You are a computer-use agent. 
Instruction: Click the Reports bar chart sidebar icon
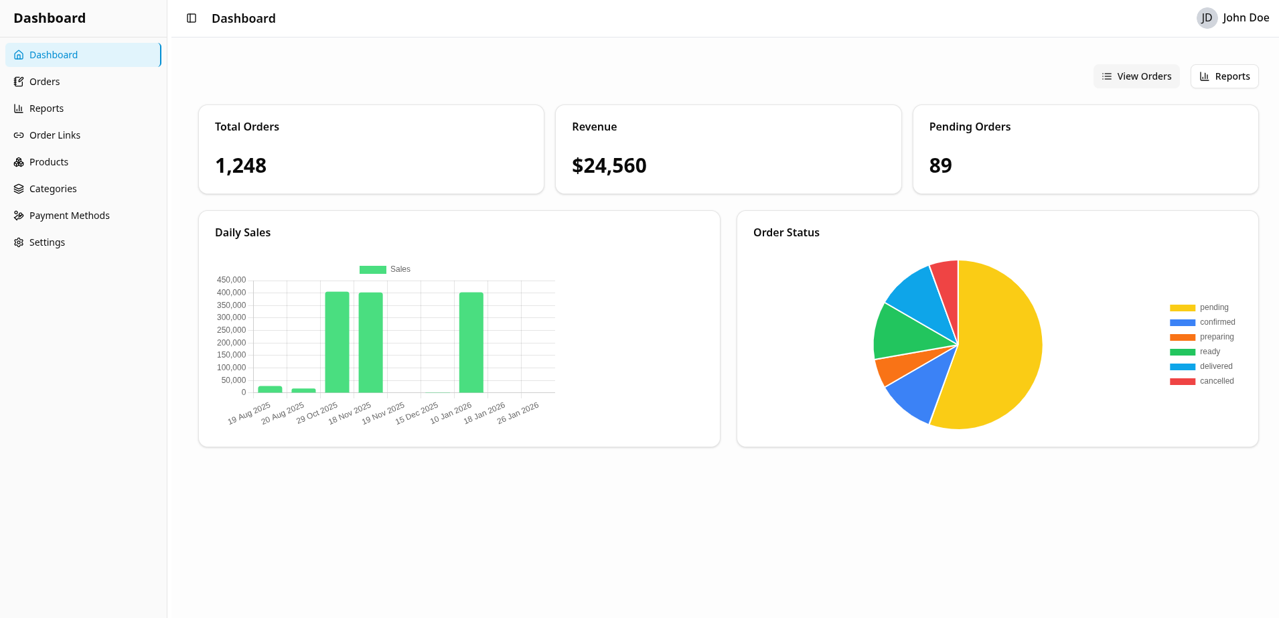coord(19,108)
